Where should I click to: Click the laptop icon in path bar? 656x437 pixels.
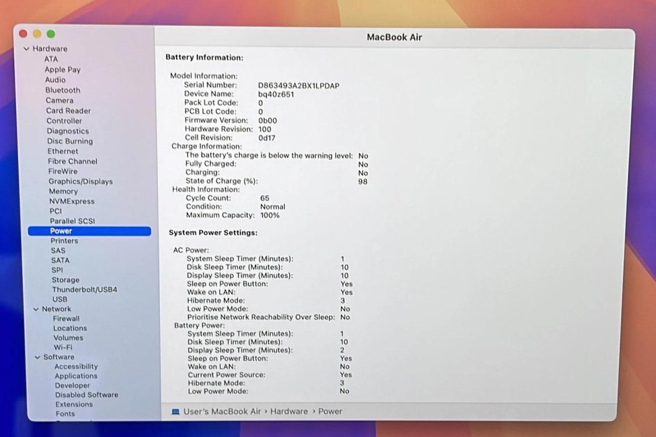[176, 411]
